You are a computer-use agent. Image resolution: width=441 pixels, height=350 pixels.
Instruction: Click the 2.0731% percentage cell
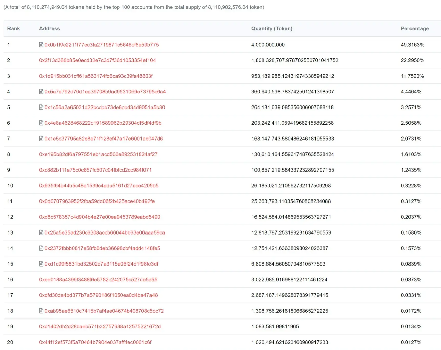point(411,139)
